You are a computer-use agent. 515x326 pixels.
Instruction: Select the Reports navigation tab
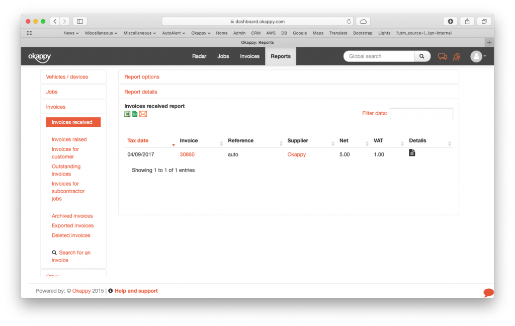point(281,56)
